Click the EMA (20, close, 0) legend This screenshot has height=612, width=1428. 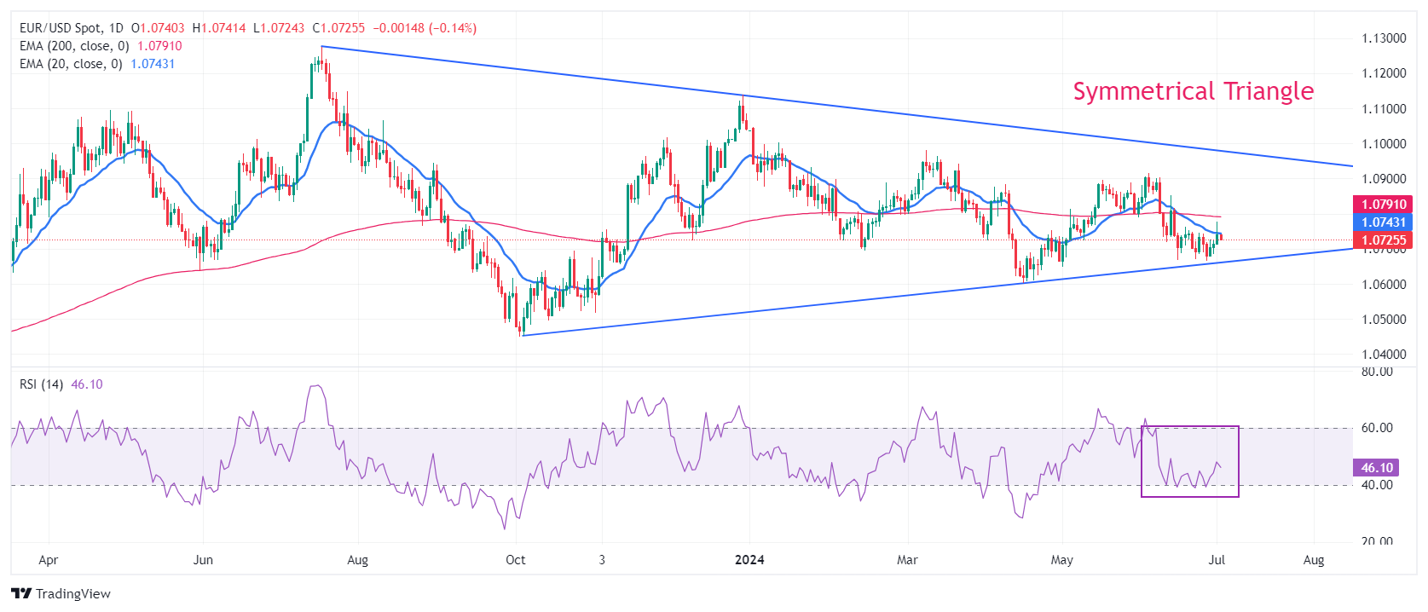(x=71, y=64)
